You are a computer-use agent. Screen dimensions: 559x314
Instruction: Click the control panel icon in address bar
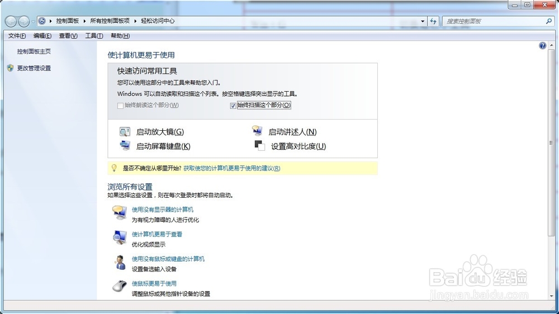tap(42, 21)
